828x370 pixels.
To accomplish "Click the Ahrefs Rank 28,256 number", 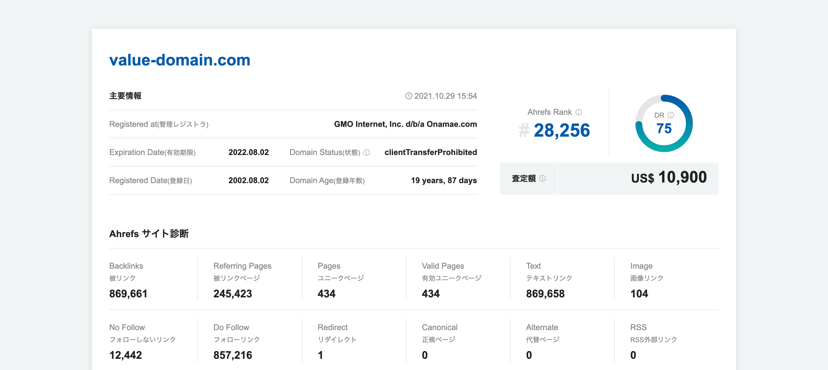I will point(561,130).
